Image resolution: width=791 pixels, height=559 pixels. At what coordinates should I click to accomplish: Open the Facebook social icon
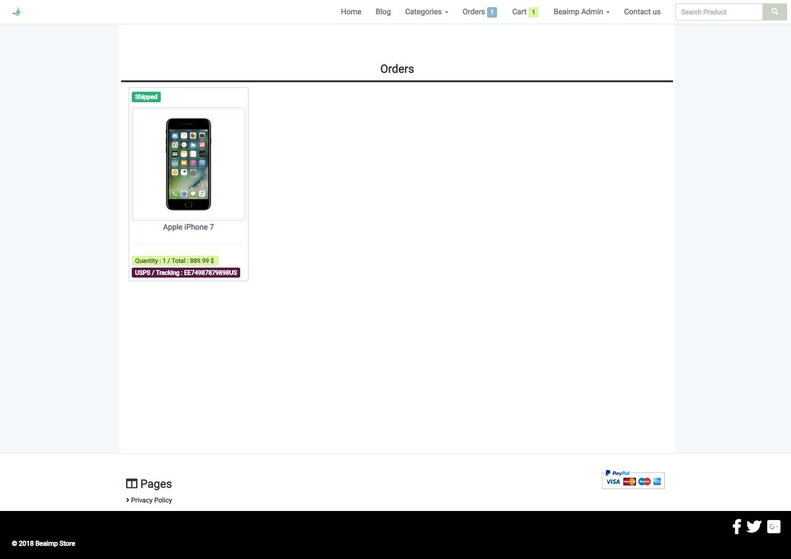(x=737, y=527)
